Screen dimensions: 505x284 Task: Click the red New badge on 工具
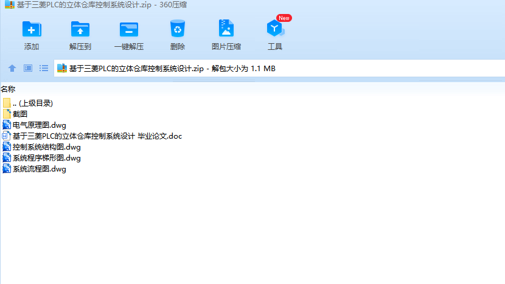coord(284,18)
